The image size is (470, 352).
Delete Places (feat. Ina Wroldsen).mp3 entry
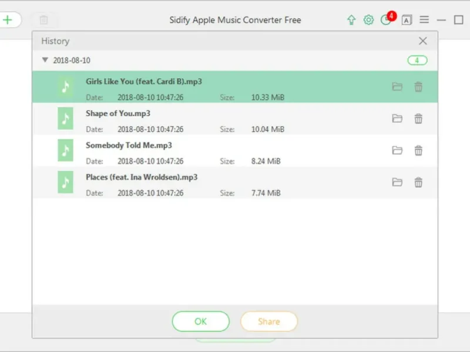click(418, 182)
